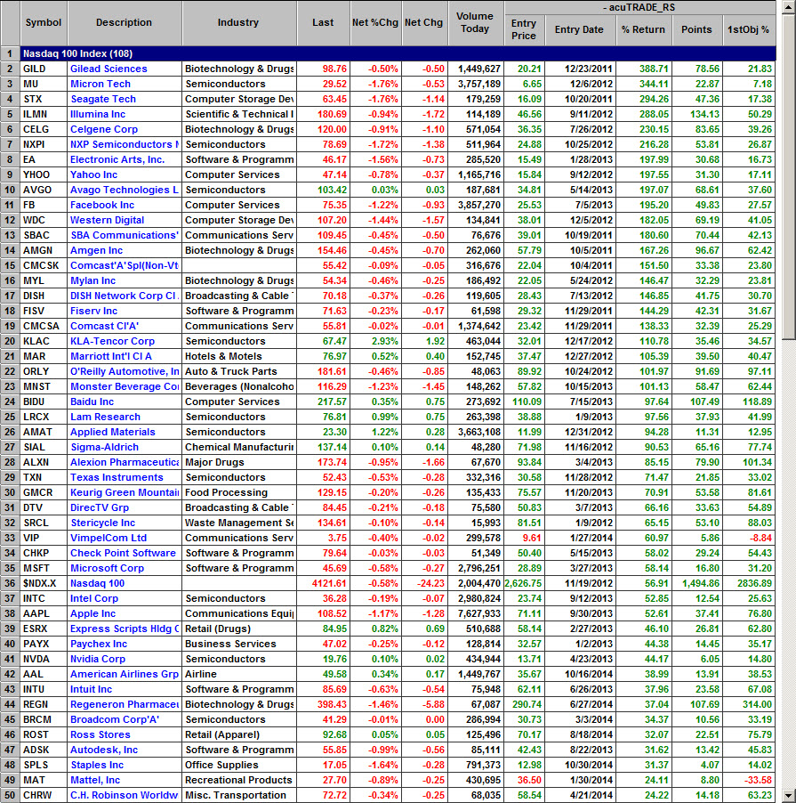The height and width of the screenshot is (803, 796).
Task: Click the acuTRADE_RS group header
Action: point(639,8)
